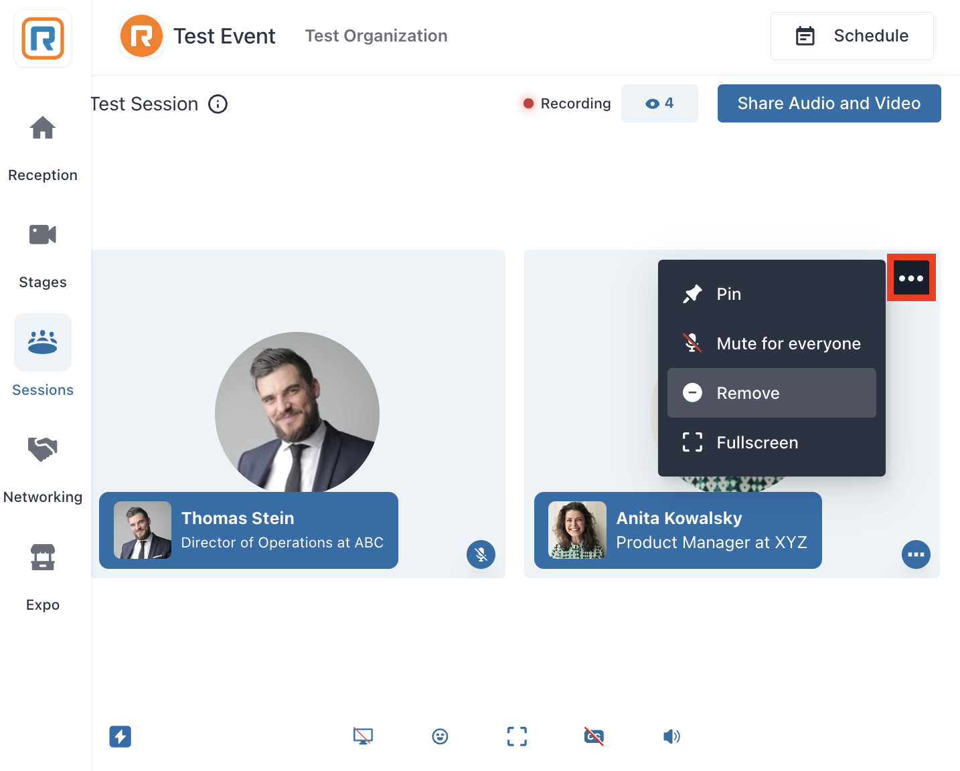Screen dimensions: 960x771
Task: Click the Networking label in sidebar
Action: pyautogui.click(x=43, y=497)
